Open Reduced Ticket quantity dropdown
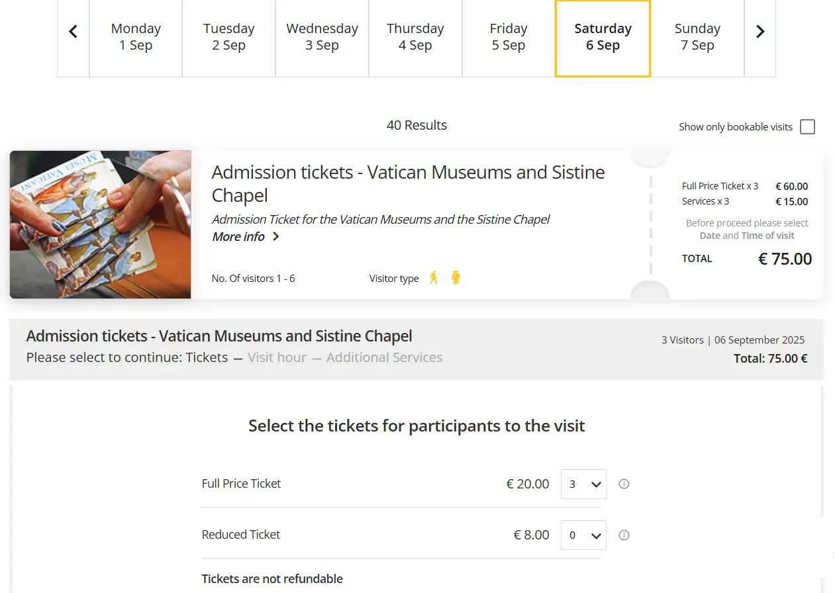 click(x=583, y=535)
